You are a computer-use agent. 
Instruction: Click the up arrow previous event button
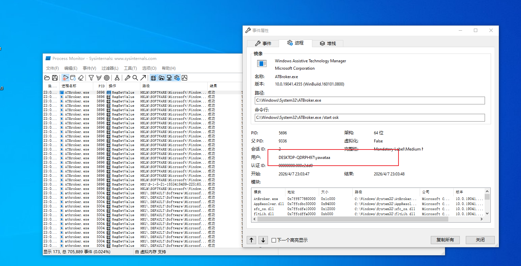(x=251, y=240)
